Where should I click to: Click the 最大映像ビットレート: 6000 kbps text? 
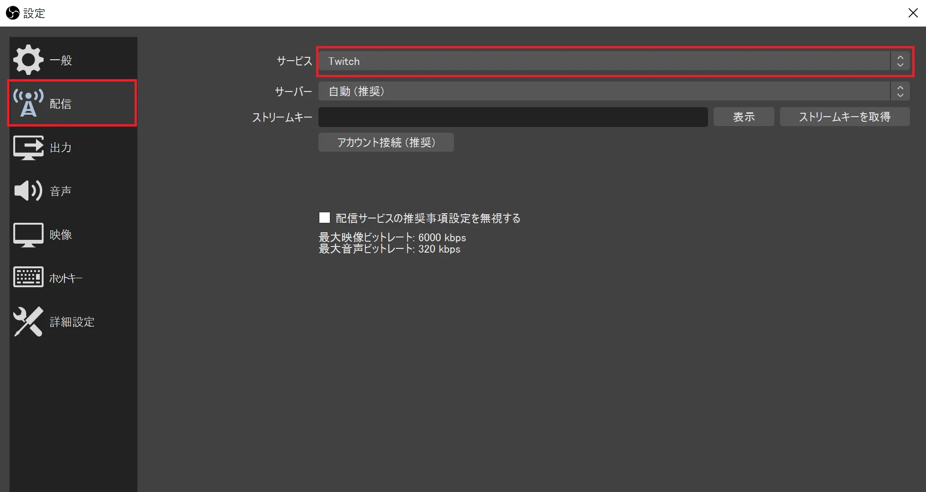pyautogui.click(x=392, y=237)
